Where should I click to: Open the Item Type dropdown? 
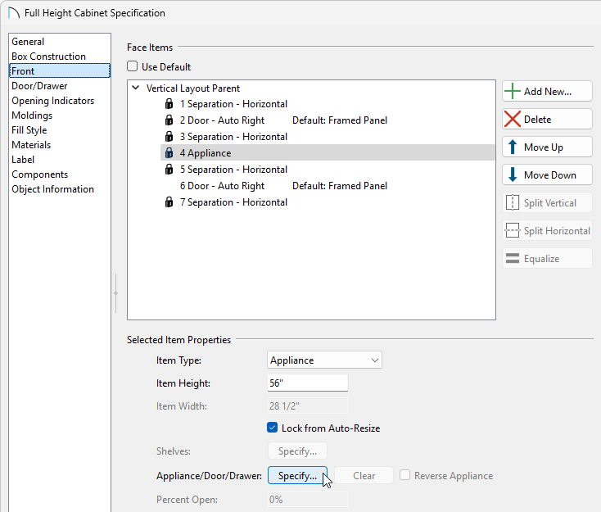pos(325,360)
